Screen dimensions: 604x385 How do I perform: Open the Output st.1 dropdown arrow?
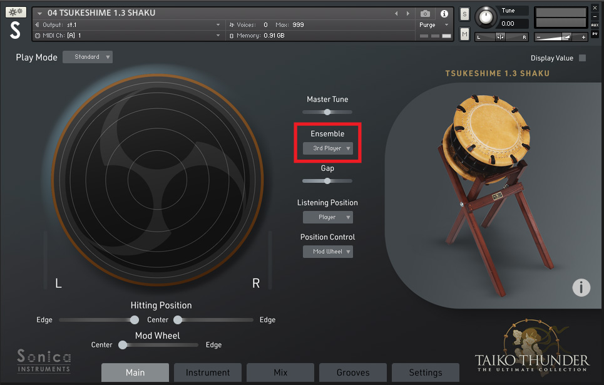click(218, 24)
